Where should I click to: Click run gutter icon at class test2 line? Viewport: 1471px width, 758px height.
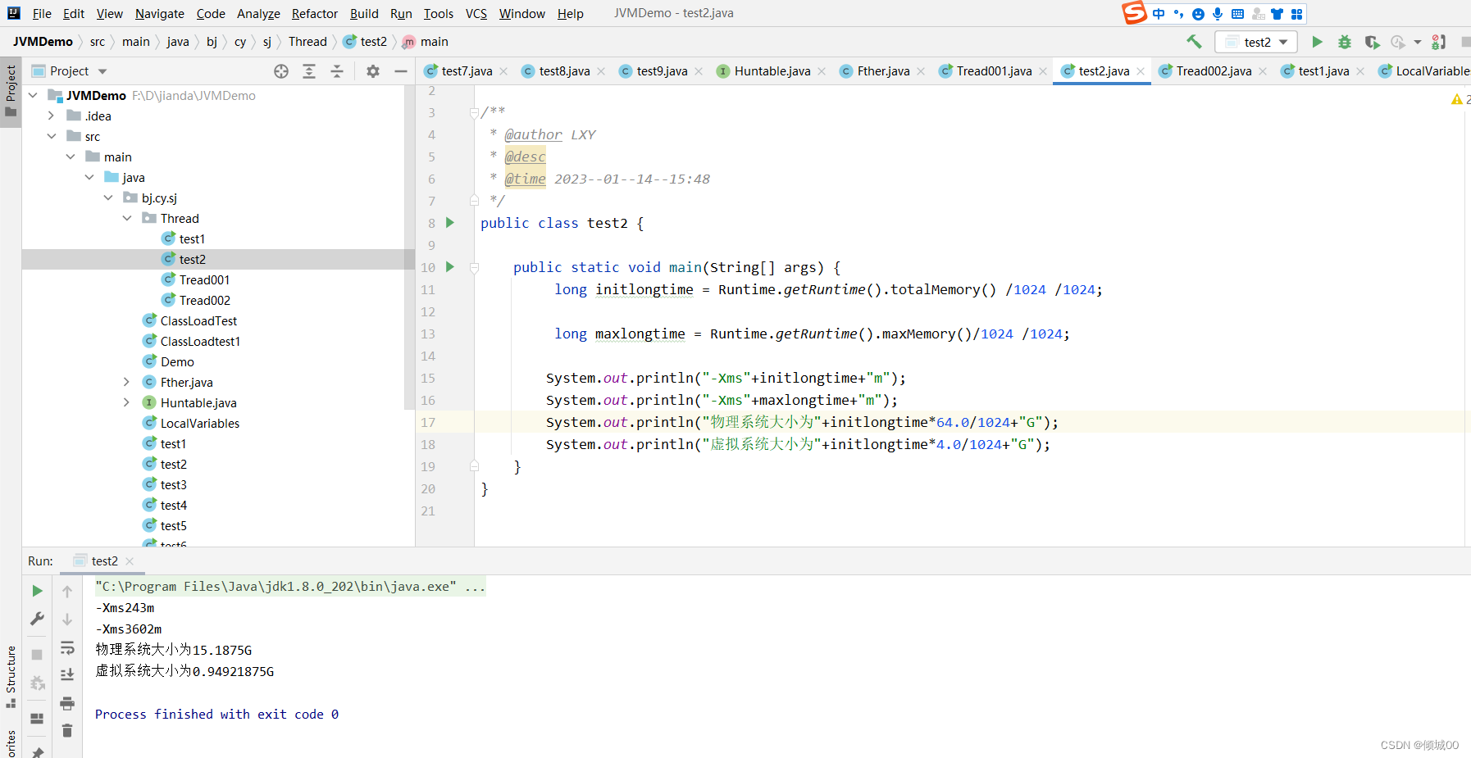(x=449, y=222)
